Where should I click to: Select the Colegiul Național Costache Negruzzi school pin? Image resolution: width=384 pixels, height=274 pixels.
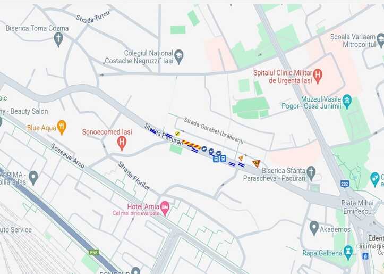[x=179, y=57]
